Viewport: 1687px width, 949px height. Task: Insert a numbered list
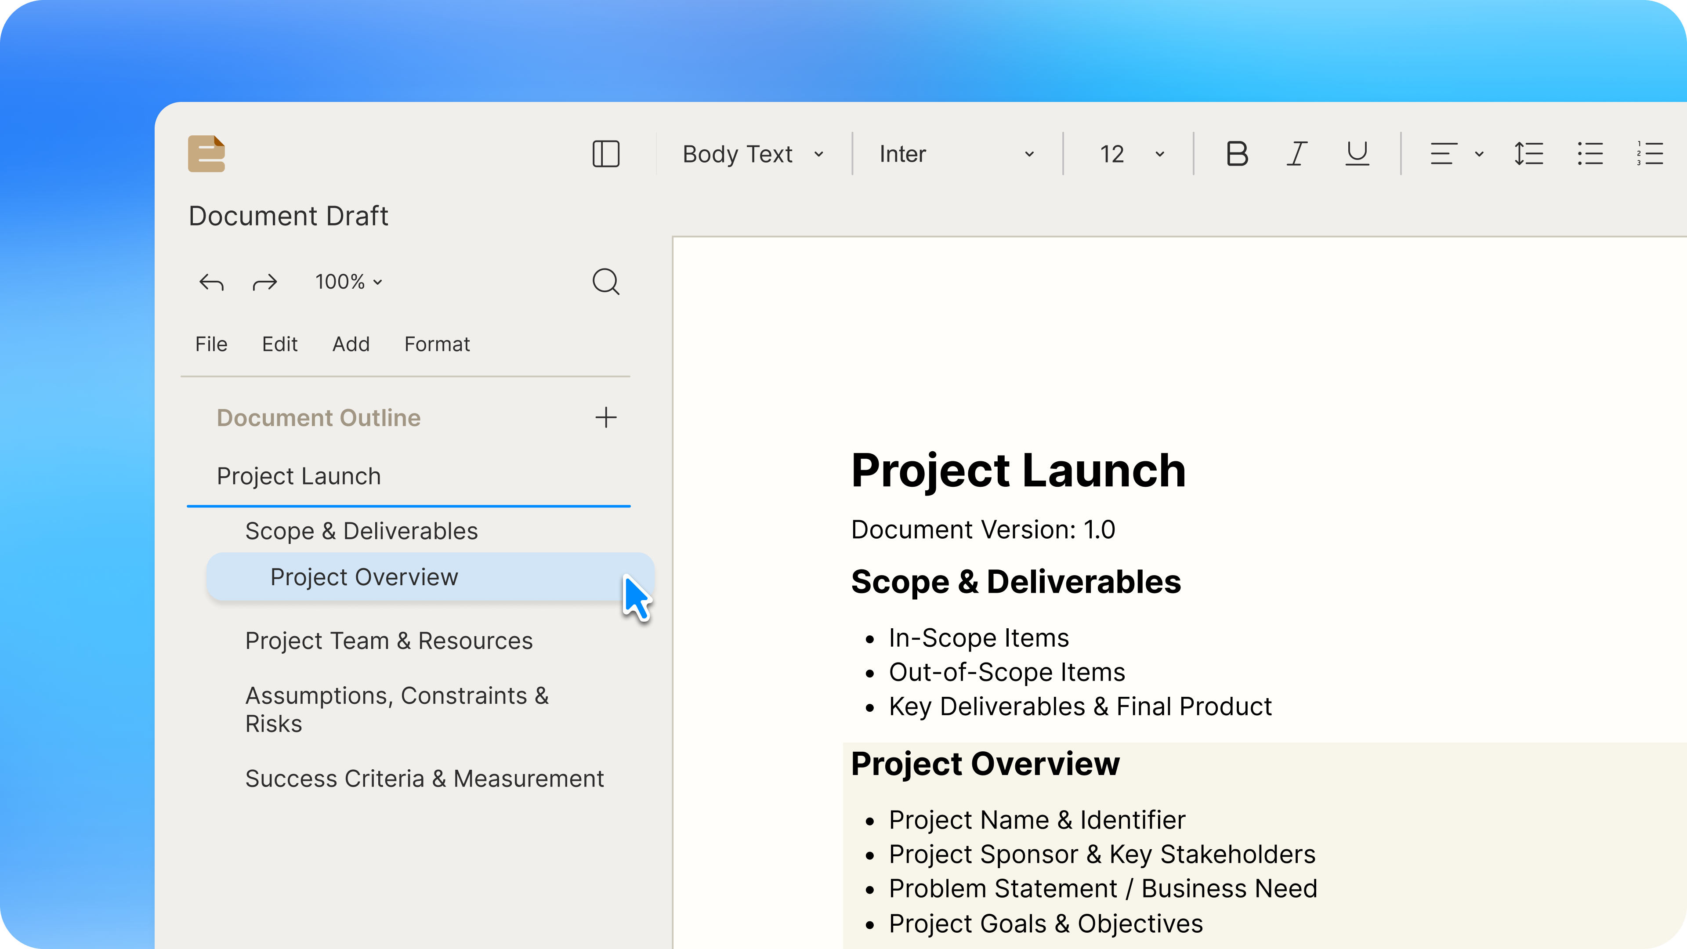coord(1650,154)
